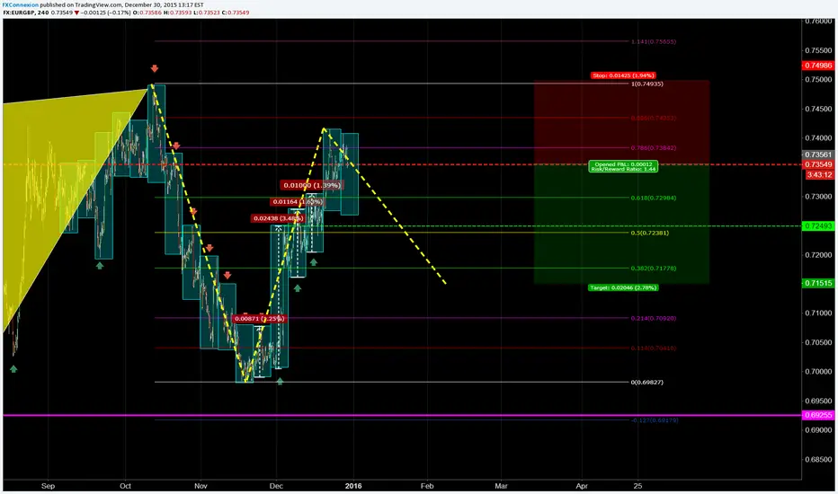
Task: Click the red 0.73549 last price tag
Action: 819,164
